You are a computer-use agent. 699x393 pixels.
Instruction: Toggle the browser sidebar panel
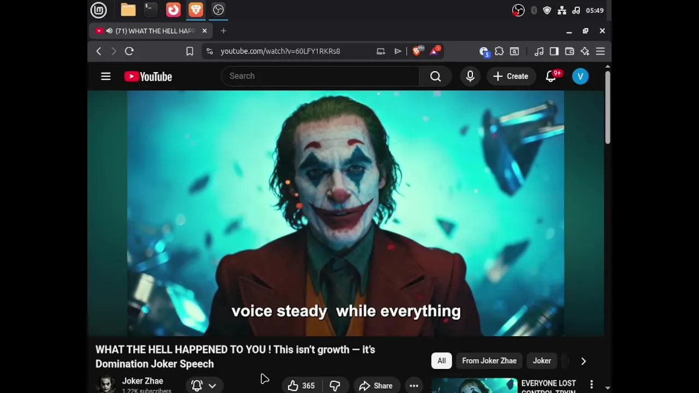coord(554,51)
